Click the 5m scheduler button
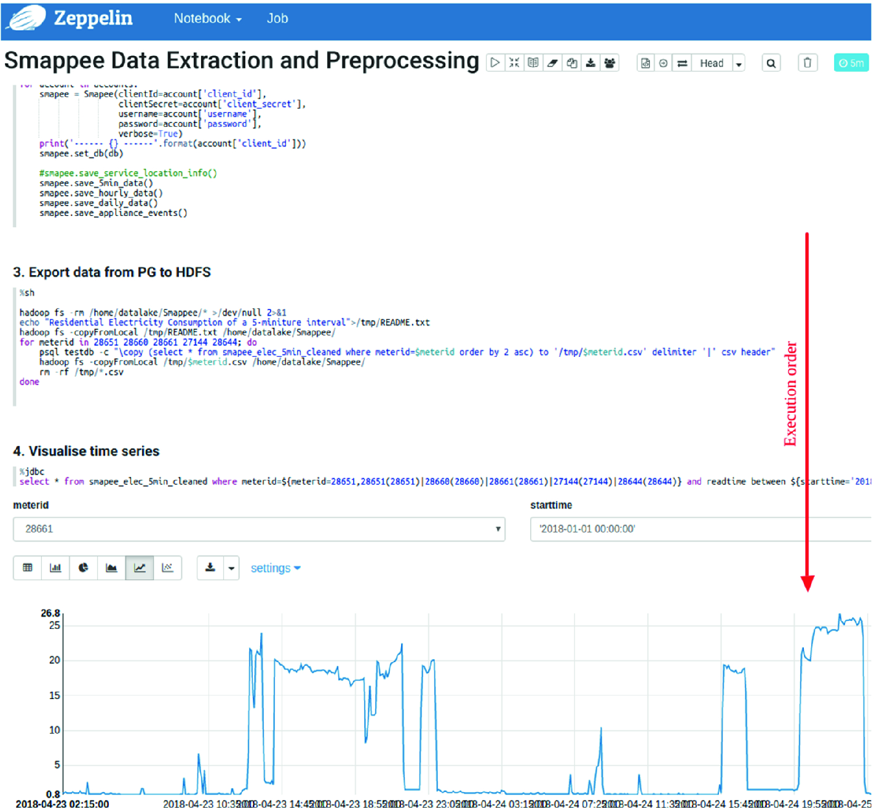This screenshot has width=874, height=808. pyautogui.click(x=851, y=63)
